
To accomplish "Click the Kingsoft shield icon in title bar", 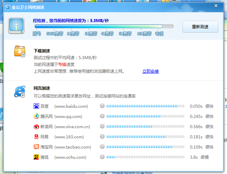I will pyautogui.click(x=8, y=7).
